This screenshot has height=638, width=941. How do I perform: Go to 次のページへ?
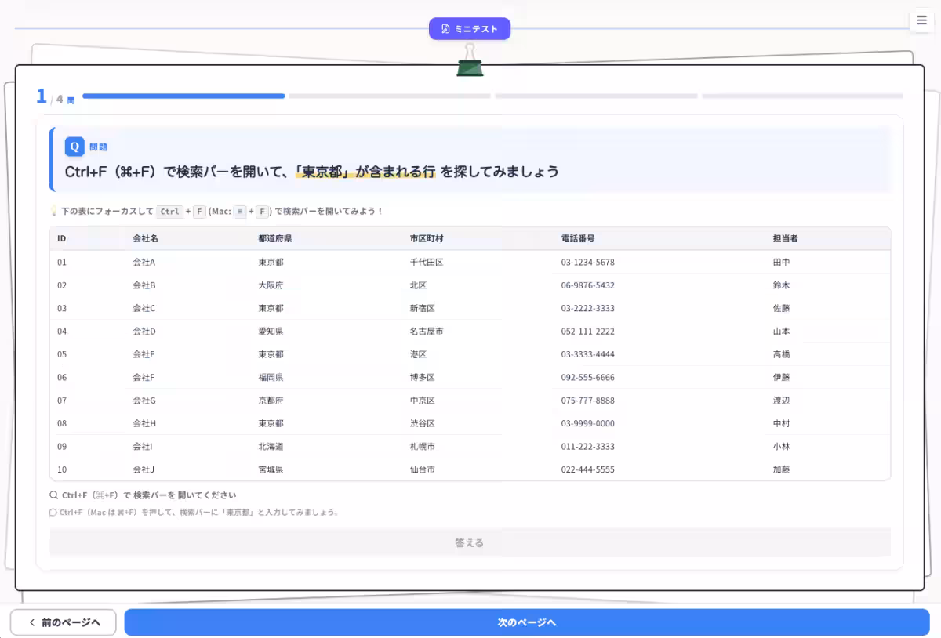click(x=527, y=622)
